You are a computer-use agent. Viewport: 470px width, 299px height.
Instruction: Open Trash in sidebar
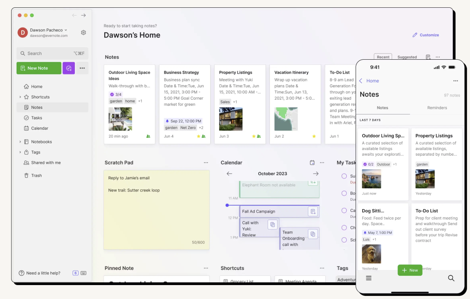coord(52,175)
